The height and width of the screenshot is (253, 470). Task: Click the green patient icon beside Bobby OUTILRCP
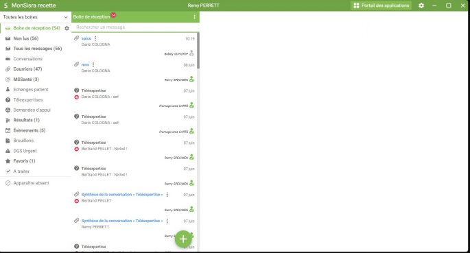pyautogui.click(x=191, y=53)
